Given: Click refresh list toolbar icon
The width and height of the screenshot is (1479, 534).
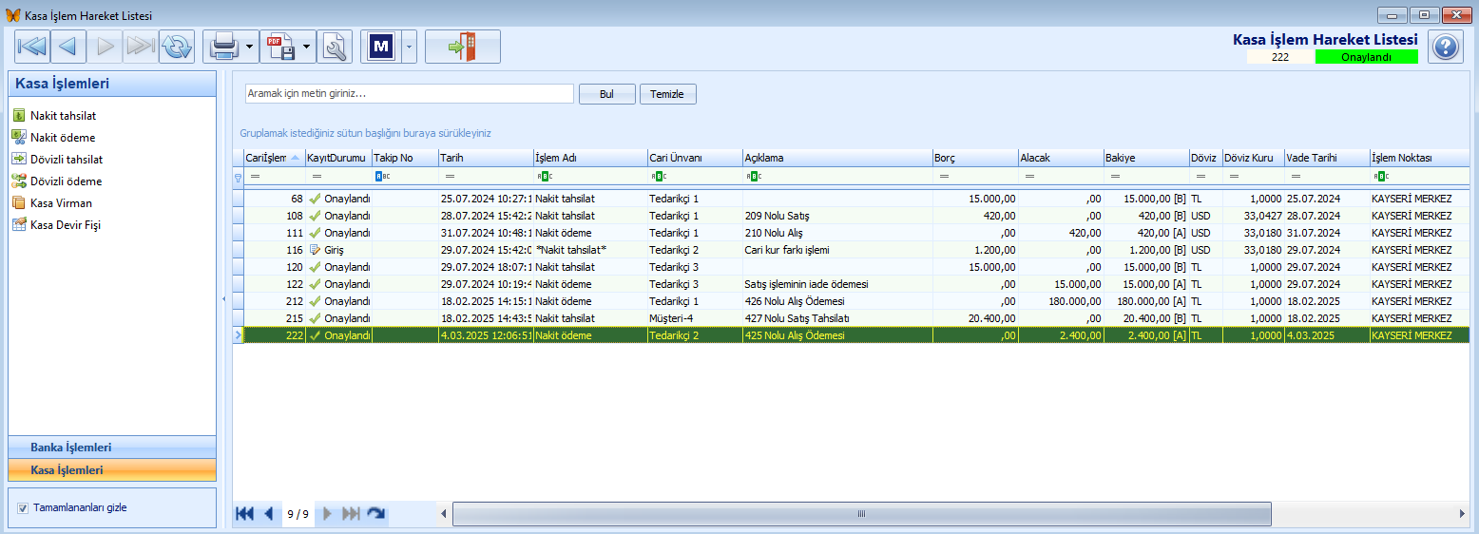Looking at the screenshot, I should pyautogui.click(x=176, y=46).
